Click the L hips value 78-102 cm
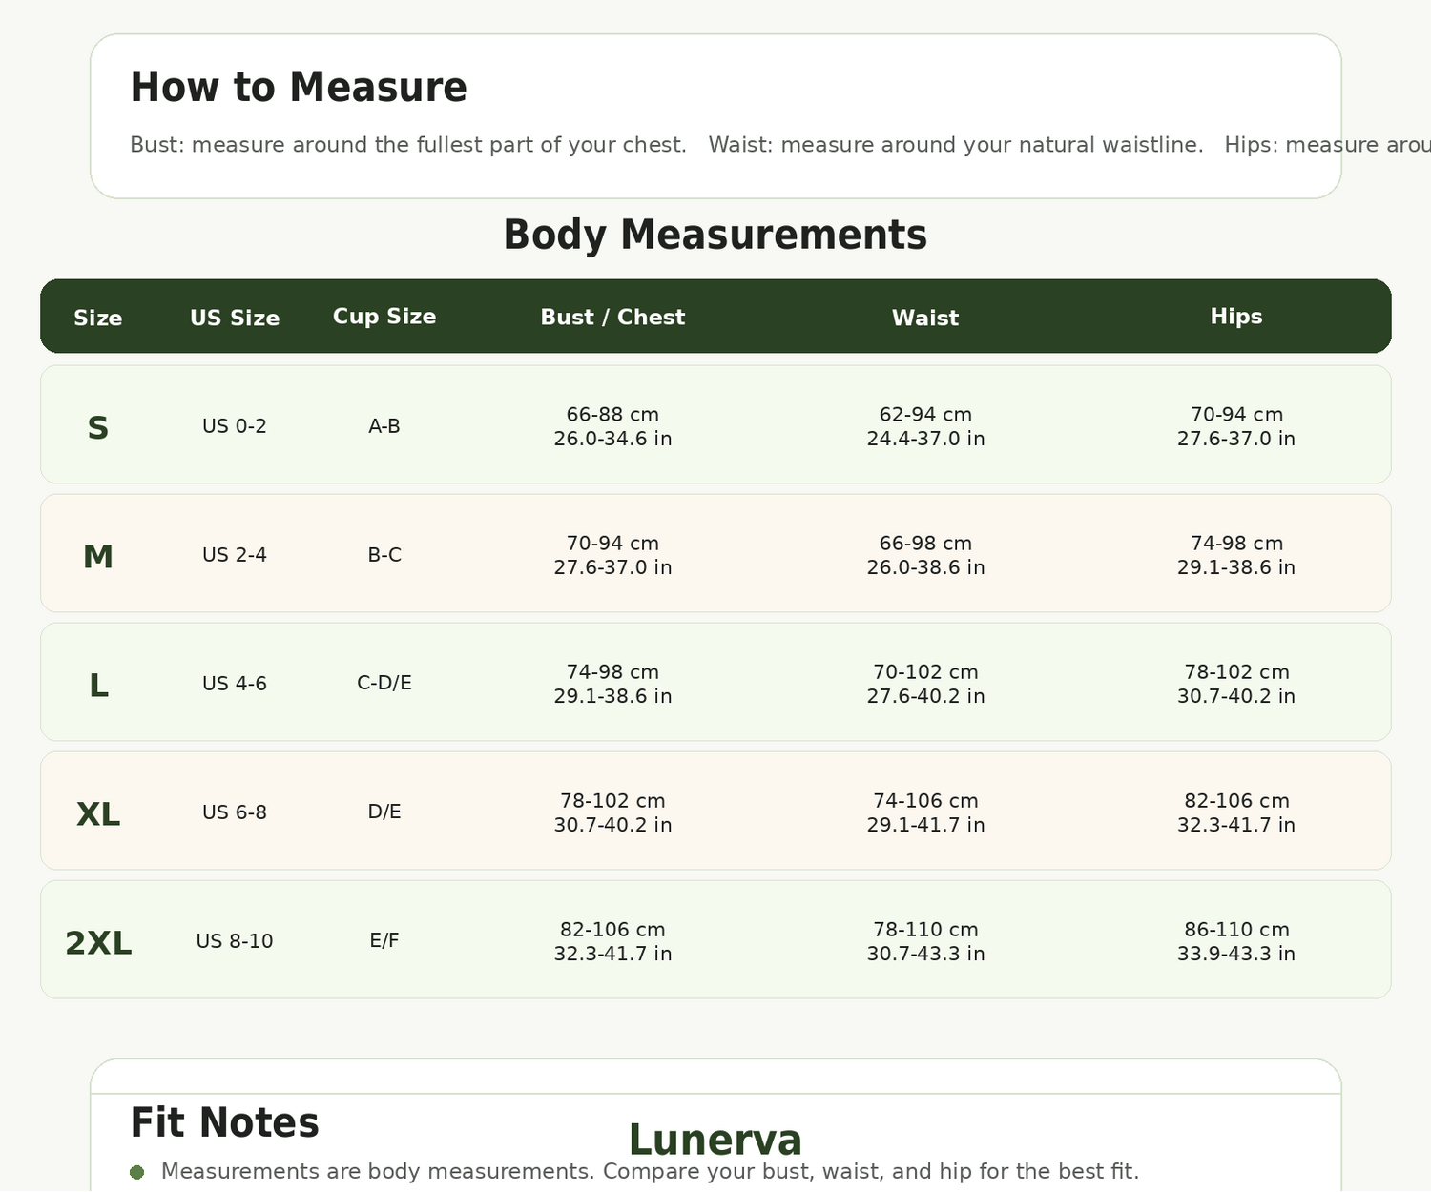This screenshot has height=1192, width=1431. [1236, 672]
